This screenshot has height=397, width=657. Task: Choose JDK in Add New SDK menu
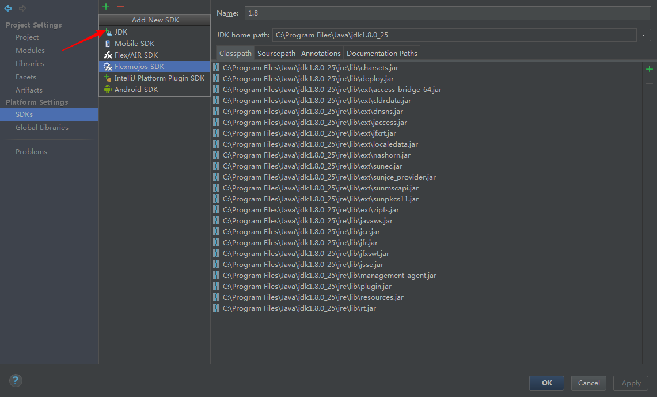155,32
